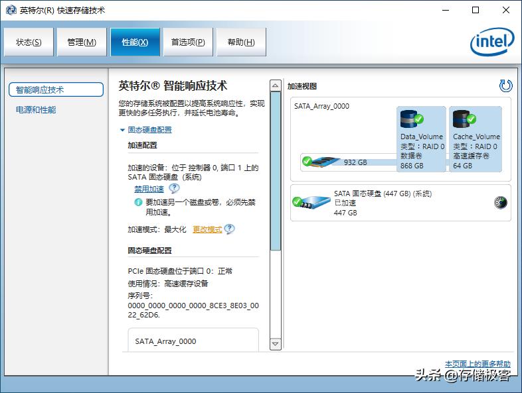Collapse the 固态硬盘配置 section
The width and height of the screenshot is (522, 393).
(146, 130)
